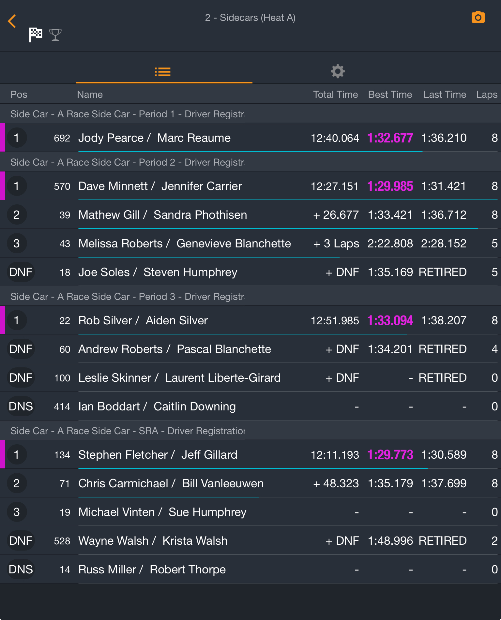Click DNF badge for Joe Soles
The height and width of the screenshot is (620, 501).
tap(21, 272)
